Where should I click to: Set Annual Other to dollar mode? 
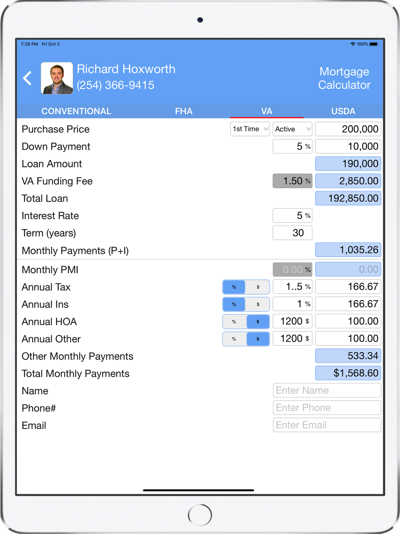[258, 339]
